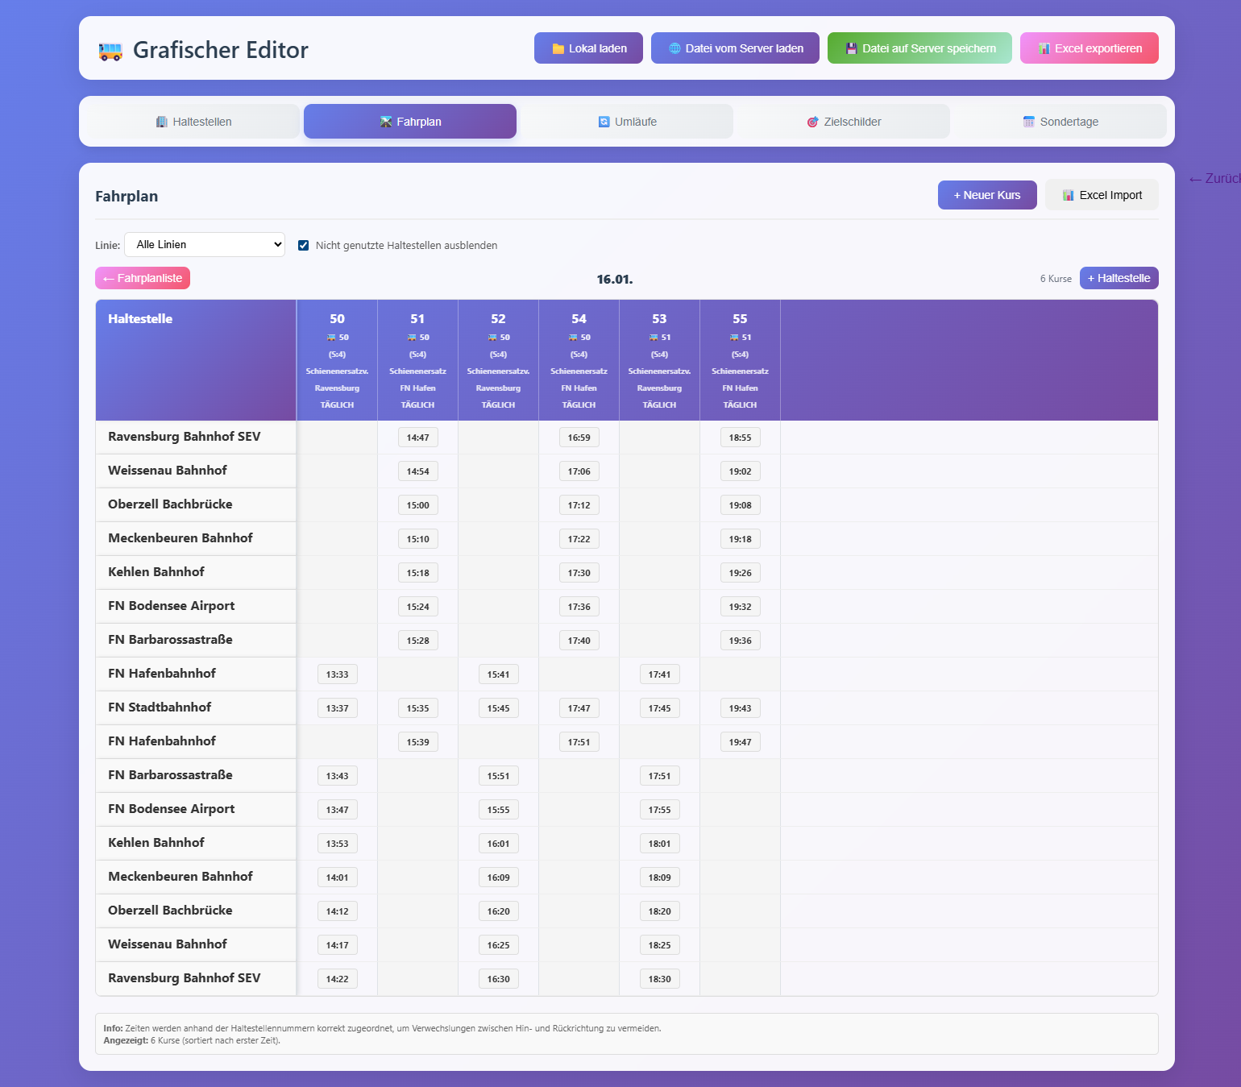1241x1087 pixels.
Task: Select the 14:47 time cell for Ravensburg Bahnhof SEV
Action: [417, 437]
